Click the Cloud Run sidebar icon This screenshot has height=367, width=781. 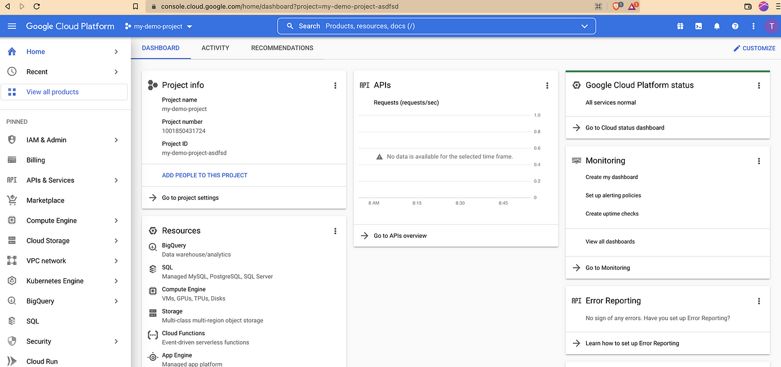click(x=12, y=361)
